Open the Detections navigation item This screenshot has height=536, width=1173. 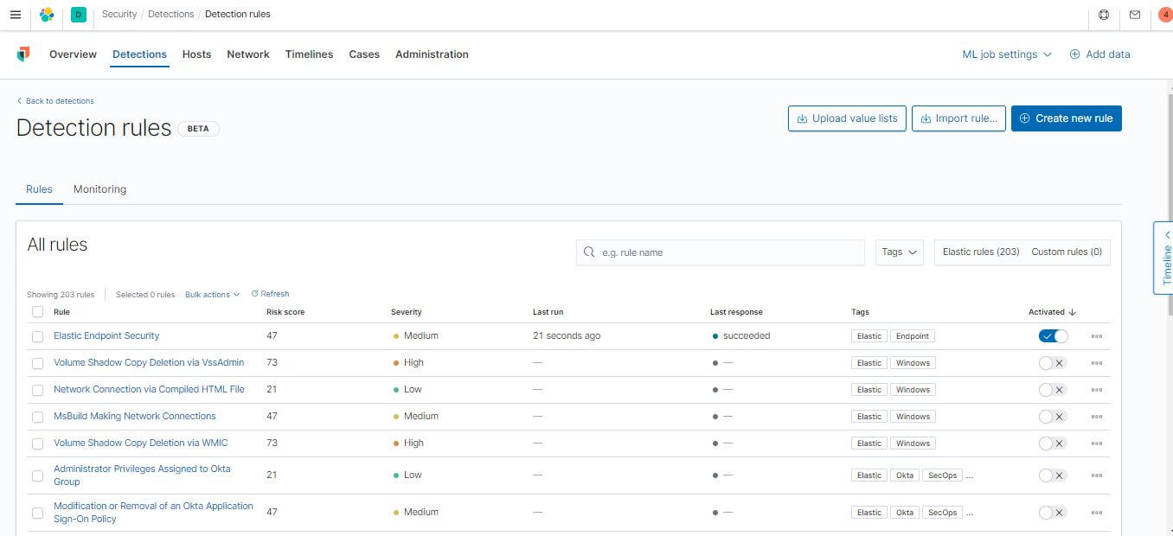coord(139,54)
